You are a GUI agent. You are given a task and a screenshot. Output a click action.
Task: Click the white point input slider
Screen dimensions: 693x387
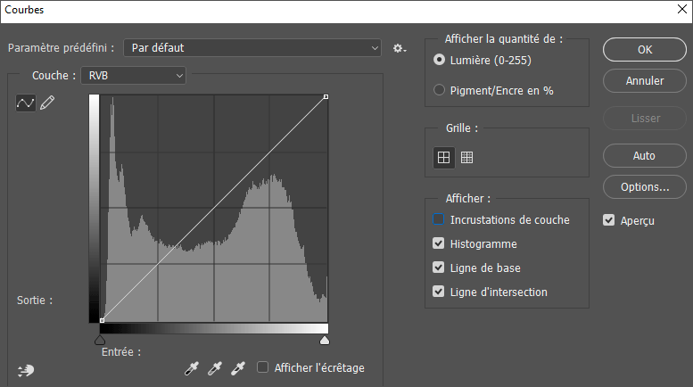(x=325, y=340)
